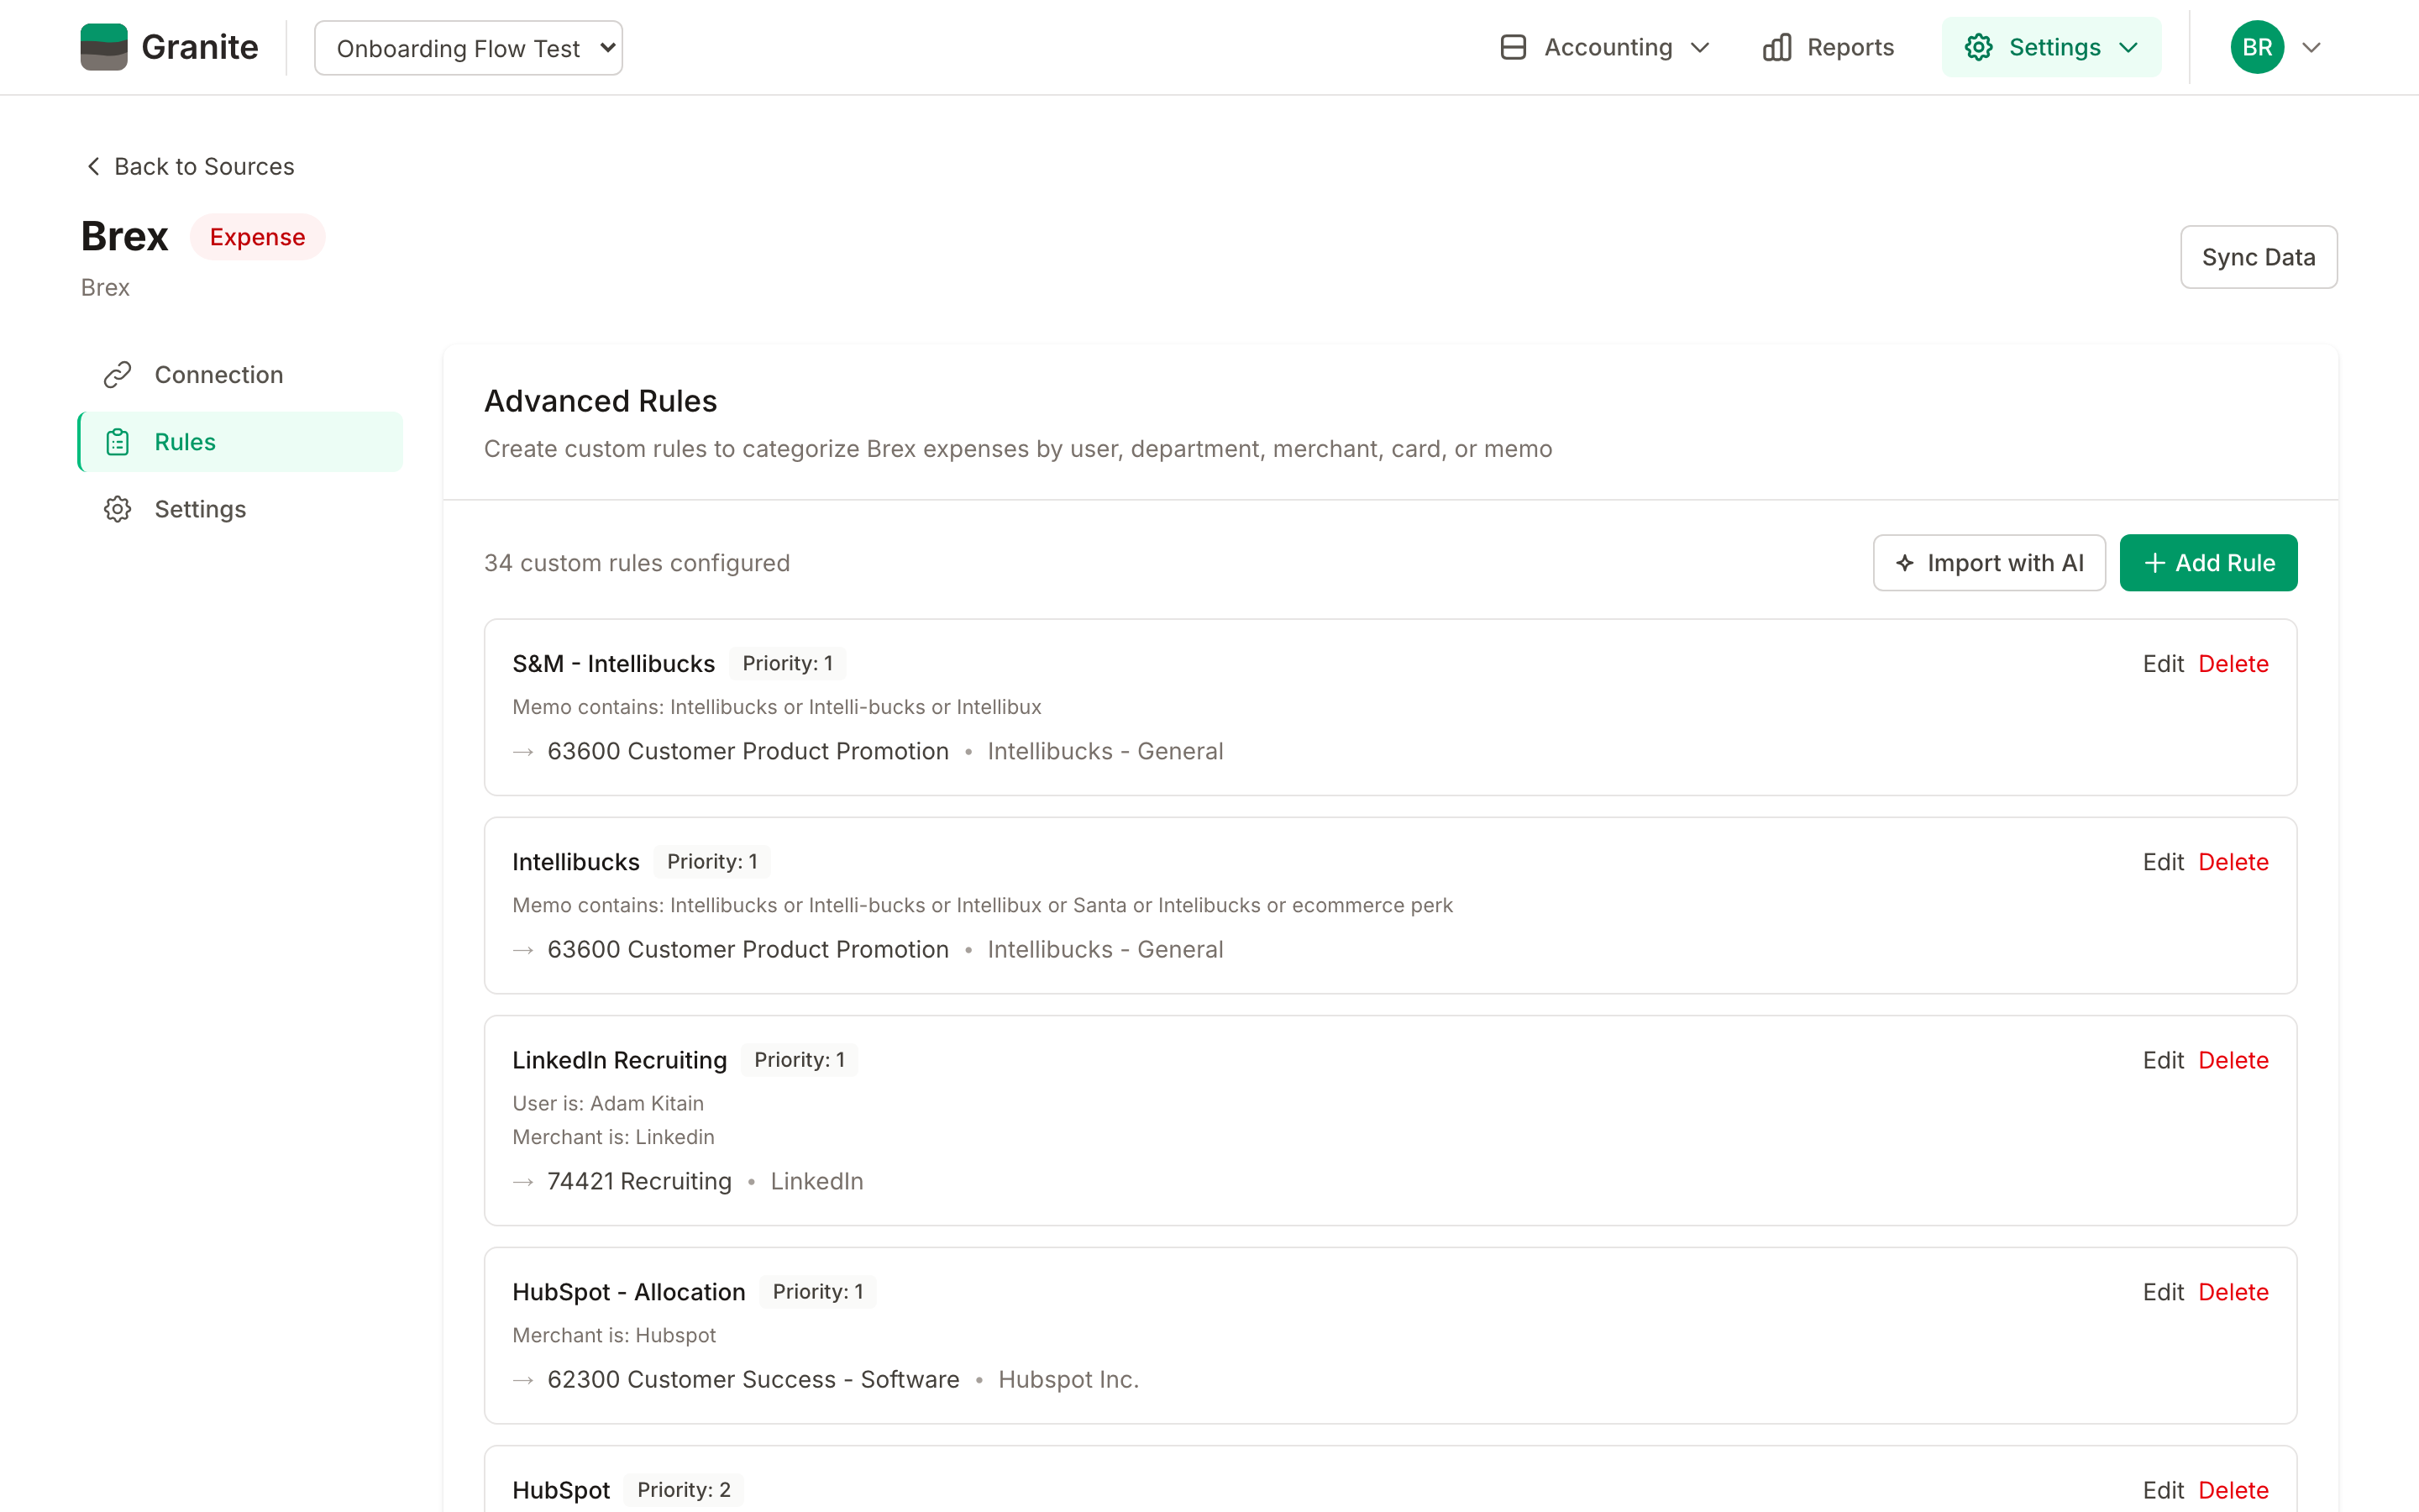Click the Granite brand name

pyautogui.click(x=200, y=47)
